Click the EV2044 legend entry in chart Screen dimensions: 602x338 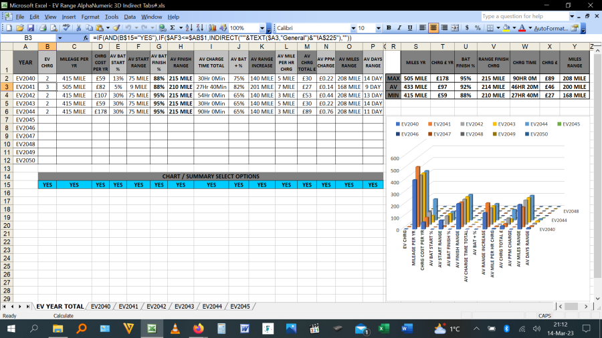pos(536,124)
